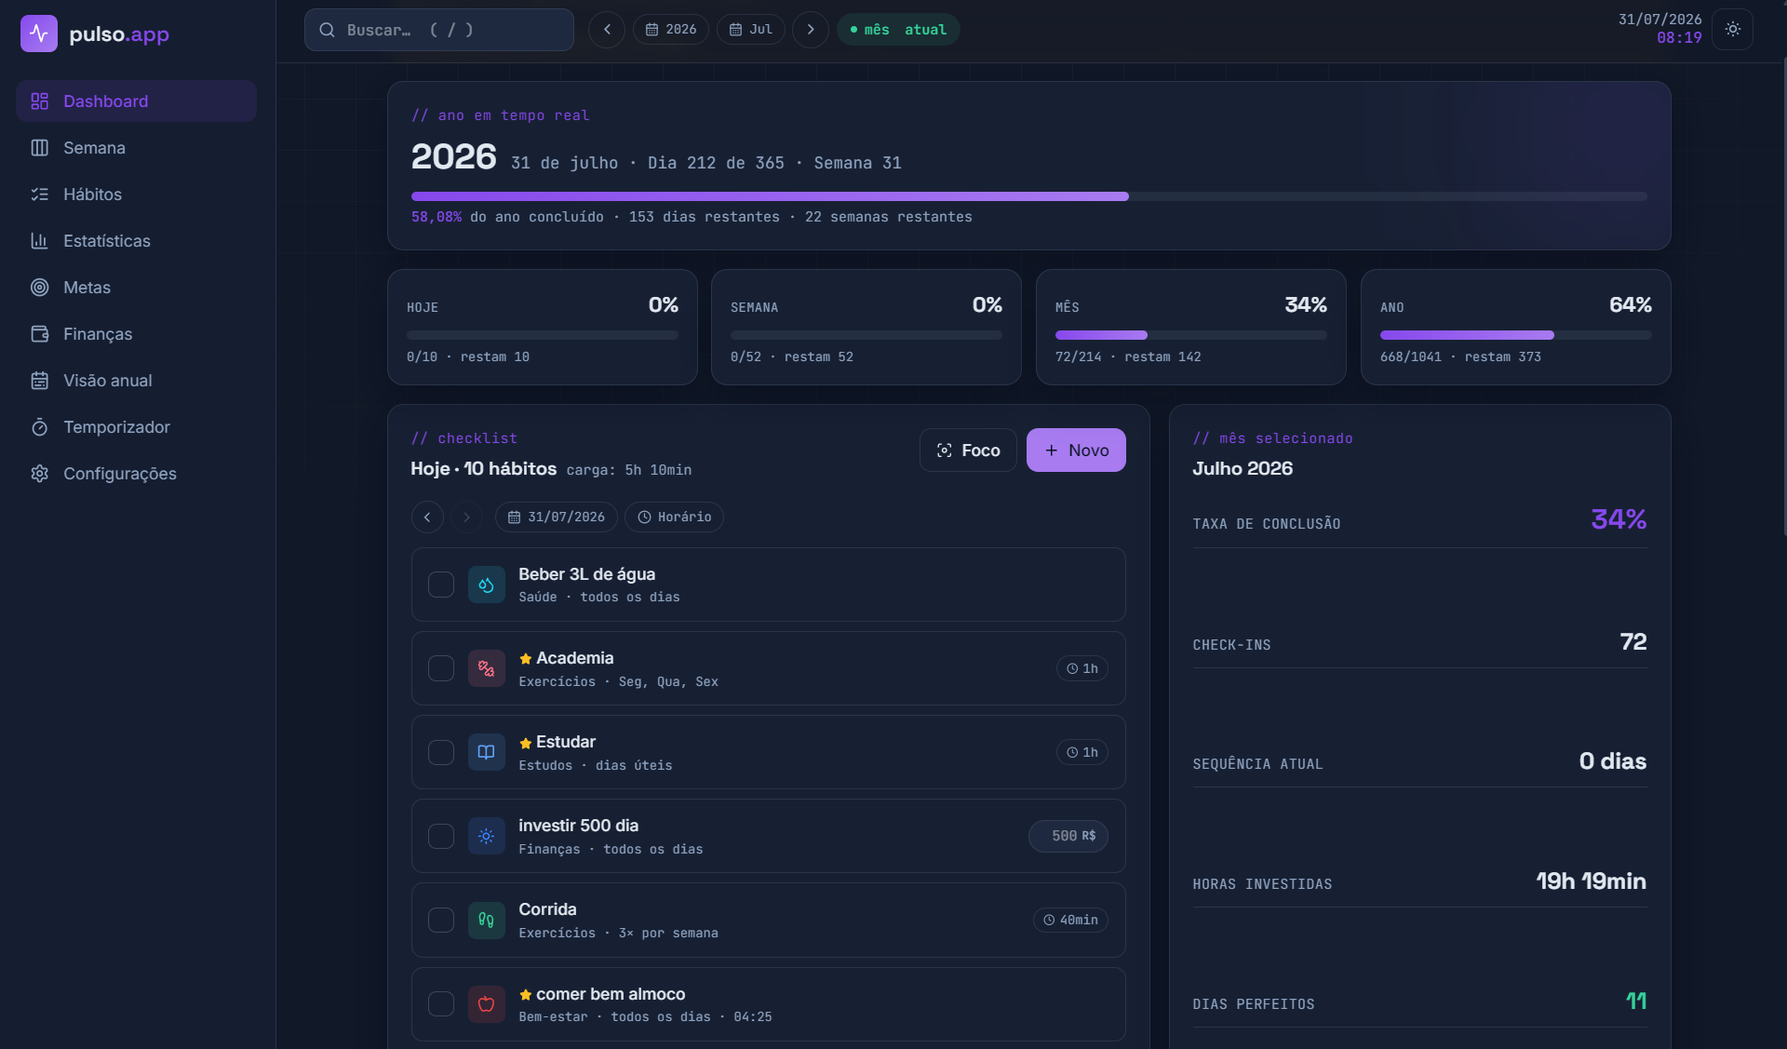Image resolution: width=1787 pixels, height=1049 pixels.
Task: Click the yearly progress bar
Action: click(1029, 196)
